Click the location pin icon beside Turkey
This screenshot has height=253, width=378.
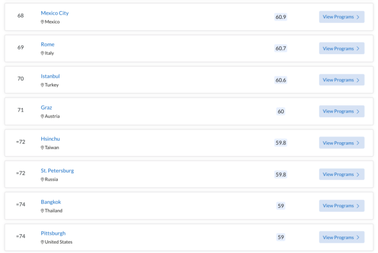pos(42,85)
